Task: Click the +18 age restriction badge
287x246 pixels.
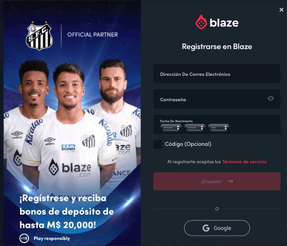Action: 24,238
